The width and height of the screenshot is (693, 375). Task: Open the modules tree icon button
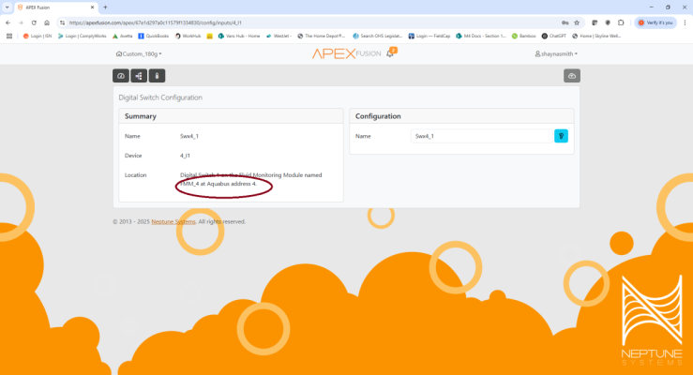(139, 76)
